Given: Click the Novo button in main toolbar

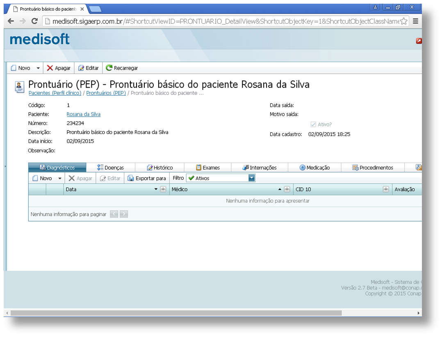Looking at the screenshot, I should 21,68.
